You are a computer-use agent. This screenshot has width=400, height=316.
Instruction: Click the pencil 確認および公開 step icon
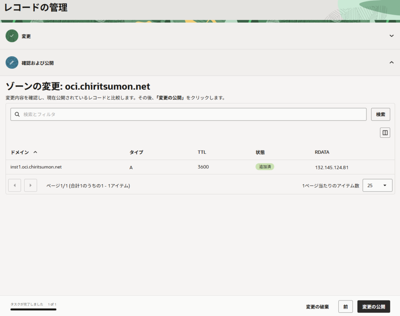click(x=12, y=62)
